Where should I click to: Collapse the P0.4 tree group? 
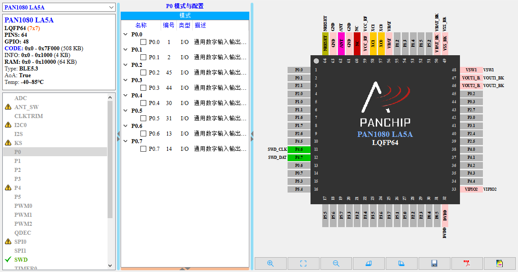point(126,95)
